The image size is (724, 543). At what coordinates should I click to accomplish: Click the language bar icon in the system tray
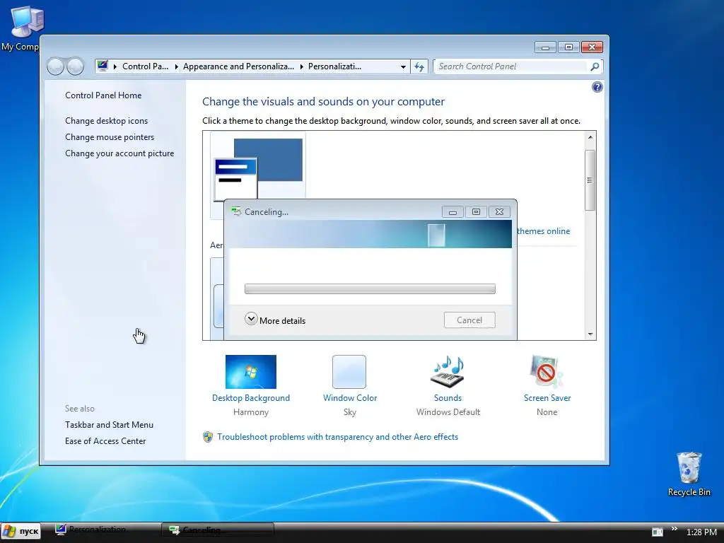658,532
